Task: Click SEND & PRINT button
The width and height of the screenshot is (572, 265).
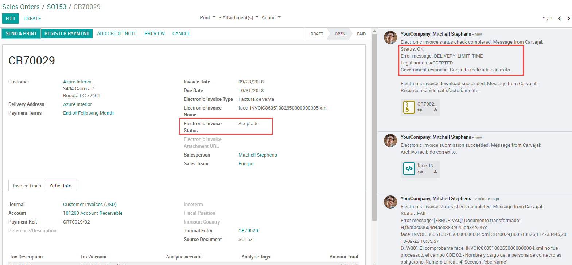Action: click(21, 33)
